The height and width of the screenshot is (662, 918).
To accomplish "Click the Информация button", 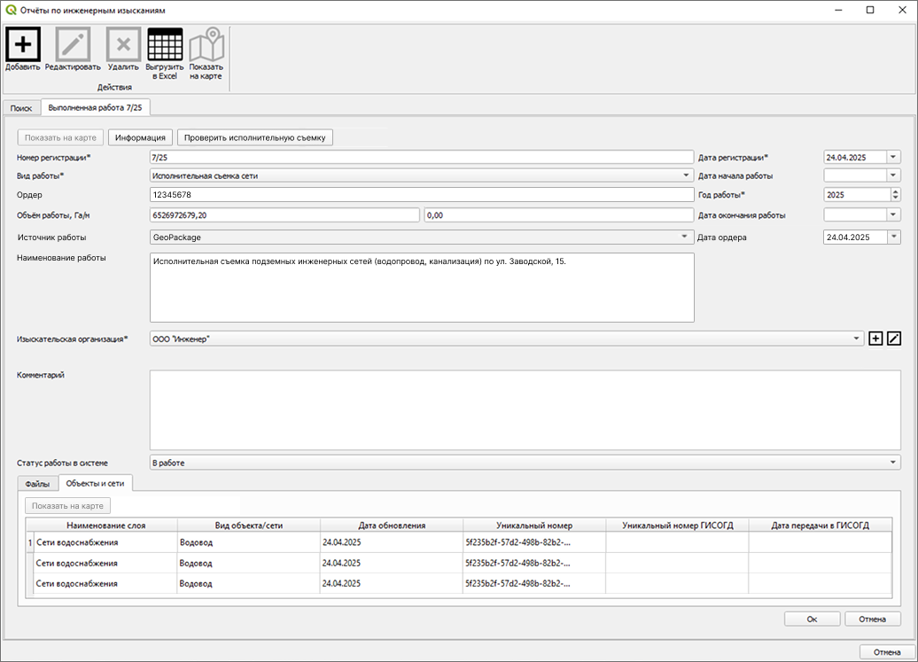I will pos(140,137).
